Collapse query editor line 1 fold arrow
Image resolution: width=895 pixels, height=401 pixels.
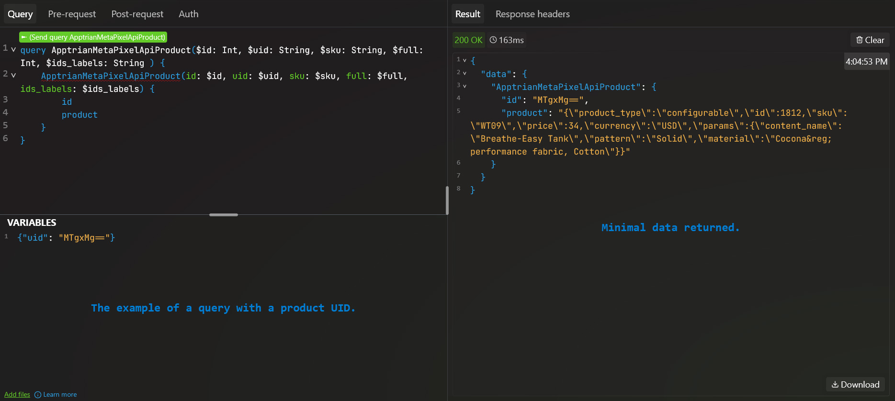(x=13, y=49)
